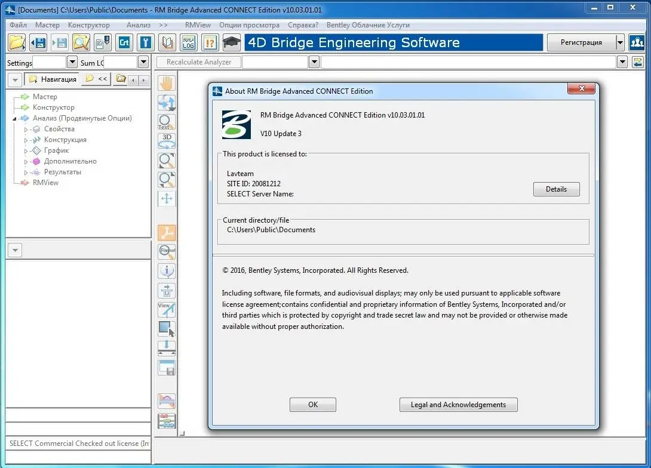Image resolution: width=651 pixels, height=468 pixels.
Task: Open the Мастер menu
Action: coord(47,25)
